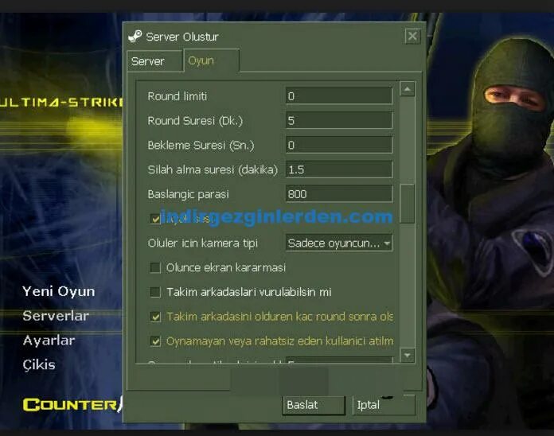
Task: Click the Round limiti label text
Action: [x=178, y=96]
